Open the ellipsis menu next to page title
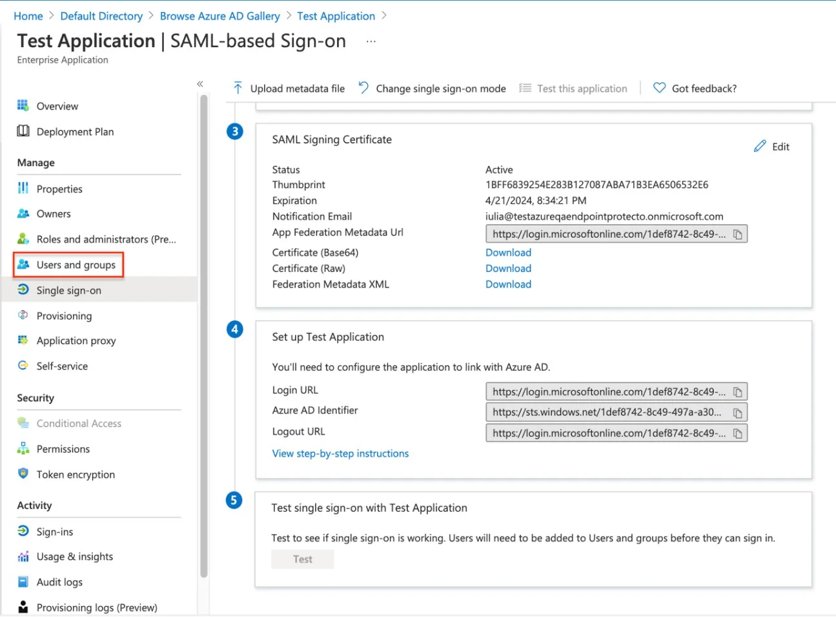Image resolution: width=836 pixels, height=617 pixels. point(371,41)
